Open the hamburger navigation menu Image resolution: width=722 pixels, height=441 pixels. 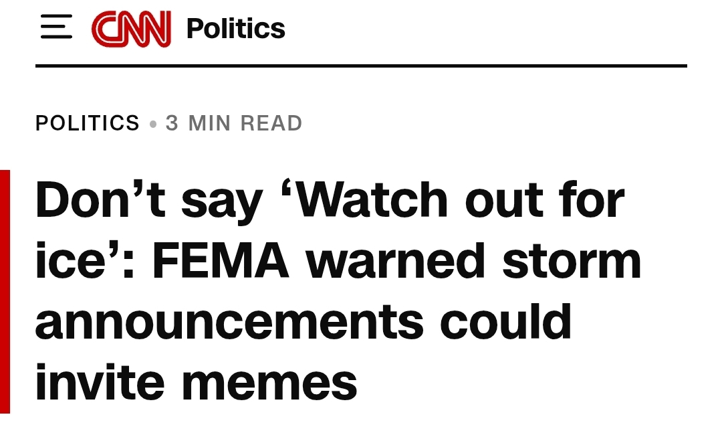(x=56, y=27)
